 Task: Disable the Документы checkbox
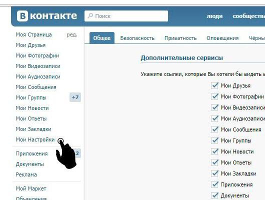point(214,195)
